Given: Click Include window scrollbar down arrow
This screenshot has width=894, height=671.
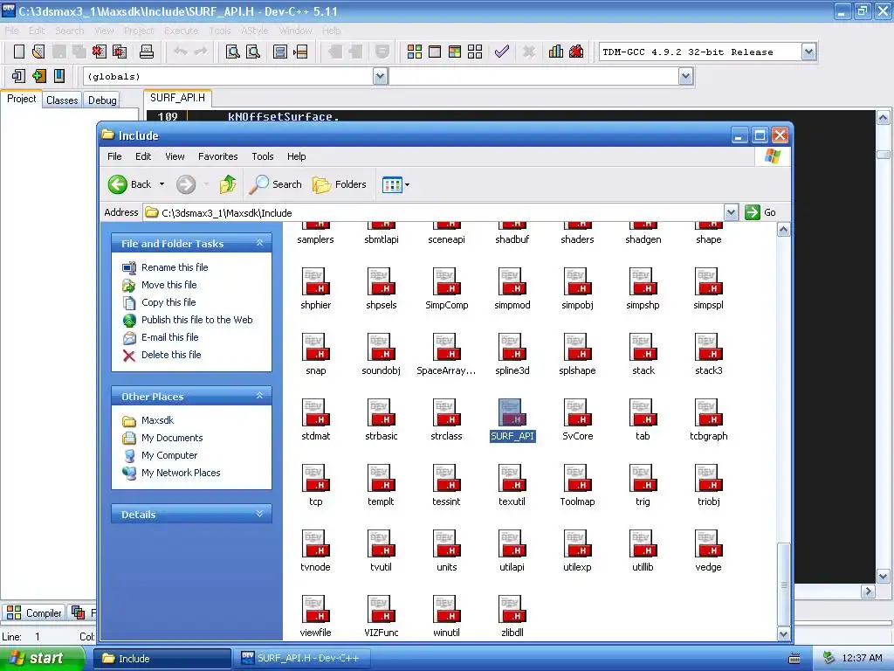Looking at the screenshot, I should (783, 633).
